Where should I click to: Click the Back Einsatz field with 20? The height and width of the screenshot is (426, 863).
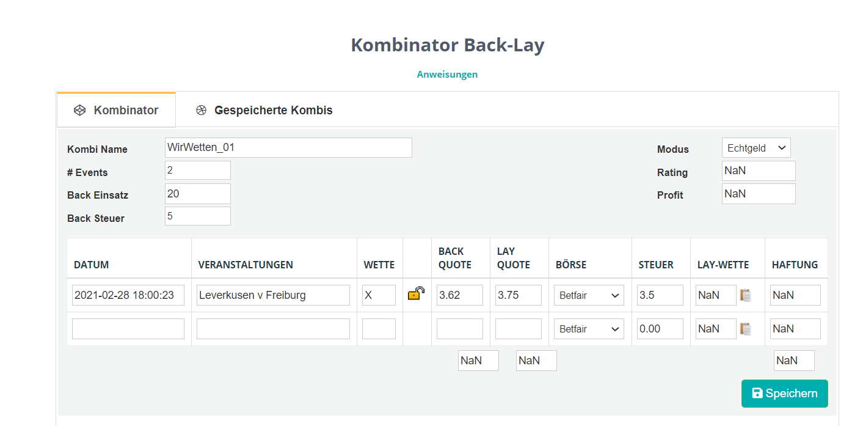click(x=198, y=194)
